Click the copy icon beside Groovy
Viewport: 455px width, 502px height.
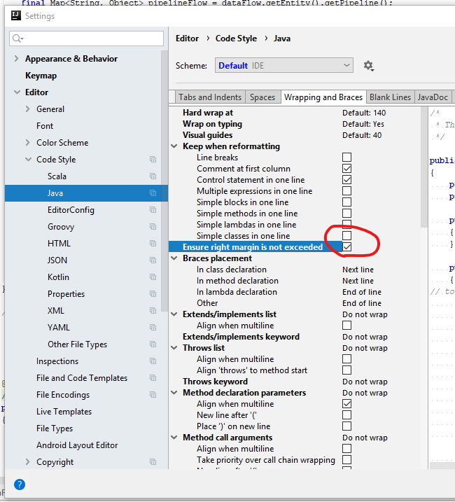click(153, 227)
